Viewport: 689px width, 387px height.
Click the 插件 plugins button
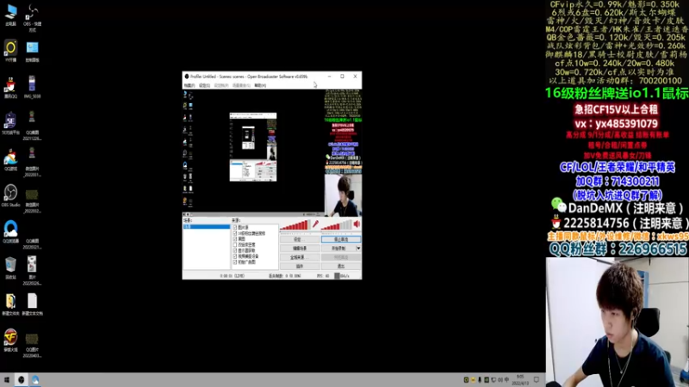click(x=300, y=267)
